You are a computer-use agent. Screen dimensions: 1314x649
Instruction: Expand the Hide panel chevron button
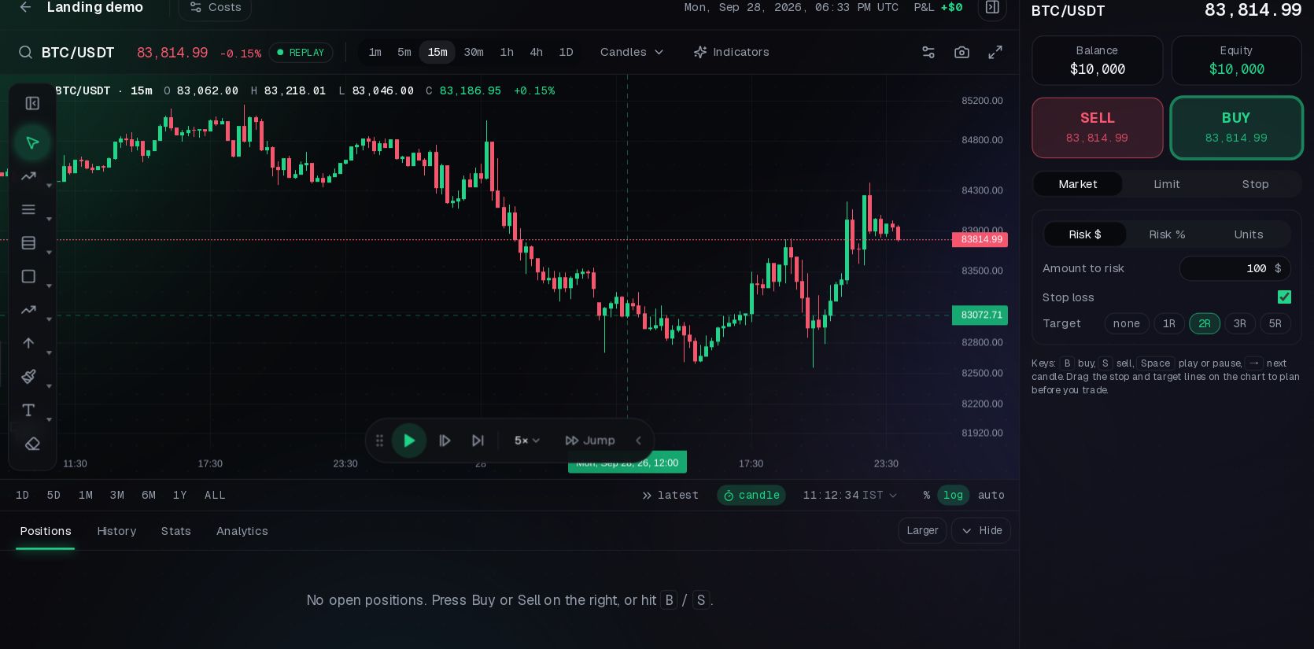[x=981, y=530]
